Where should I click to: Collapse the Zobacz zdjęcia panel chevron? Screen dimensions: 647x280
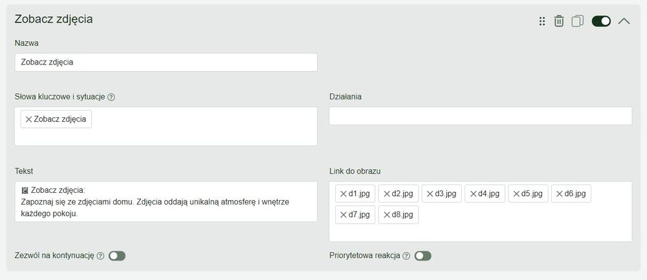click(624, 21)
